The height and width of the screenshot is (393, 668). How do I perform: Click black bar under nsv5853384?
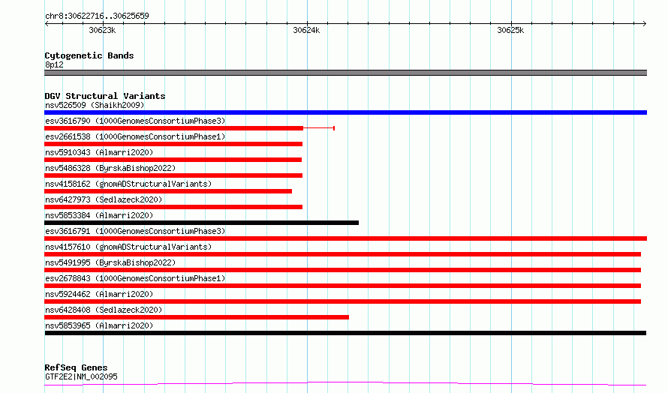[x=201, y=223]
